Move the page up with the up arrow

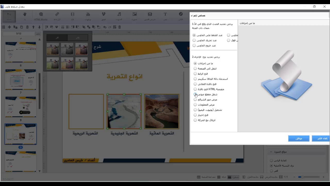[x=33, y=27]
